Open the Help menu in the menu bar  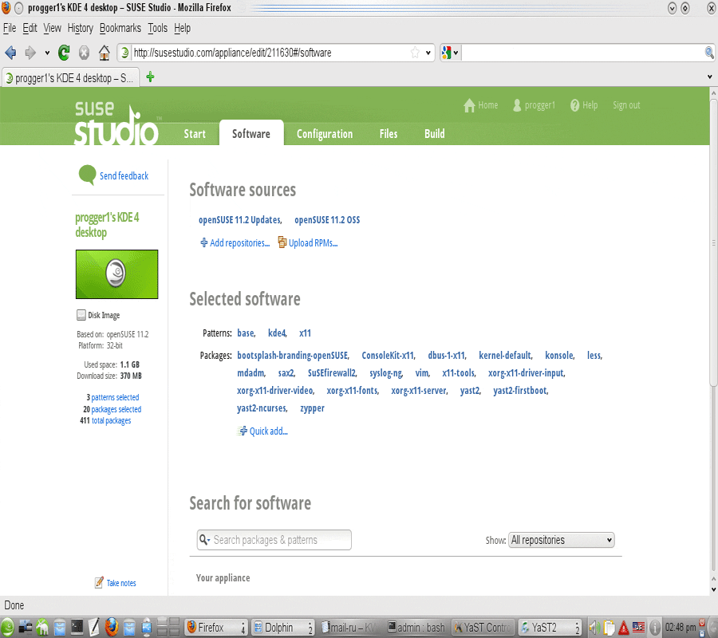182,29
